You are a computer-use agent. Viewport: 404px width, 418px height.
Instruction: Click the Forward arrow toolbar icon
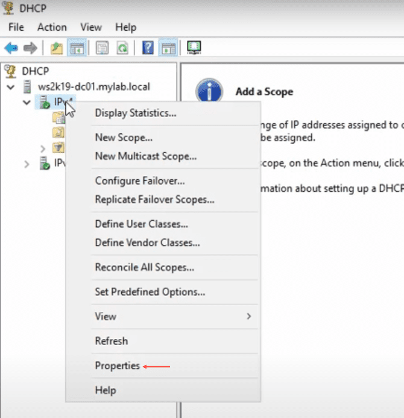[x=30, y=48]
